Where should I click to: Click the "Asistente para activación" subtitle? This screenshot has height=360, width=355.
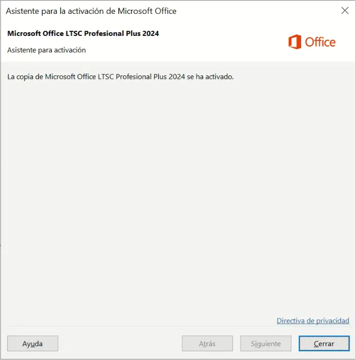47,50
